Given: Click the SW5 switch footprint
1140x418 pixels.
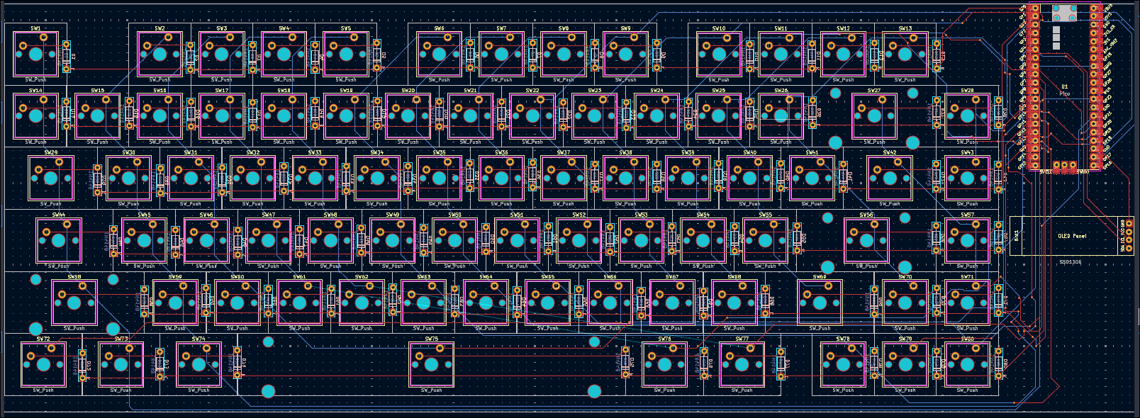Looking at the screenshot, I should [346, 55].
